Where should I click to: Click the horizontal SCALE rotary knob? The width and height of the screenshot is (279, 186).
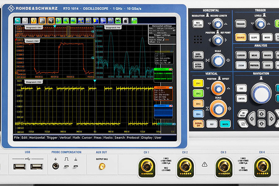[x=217, y=60]
